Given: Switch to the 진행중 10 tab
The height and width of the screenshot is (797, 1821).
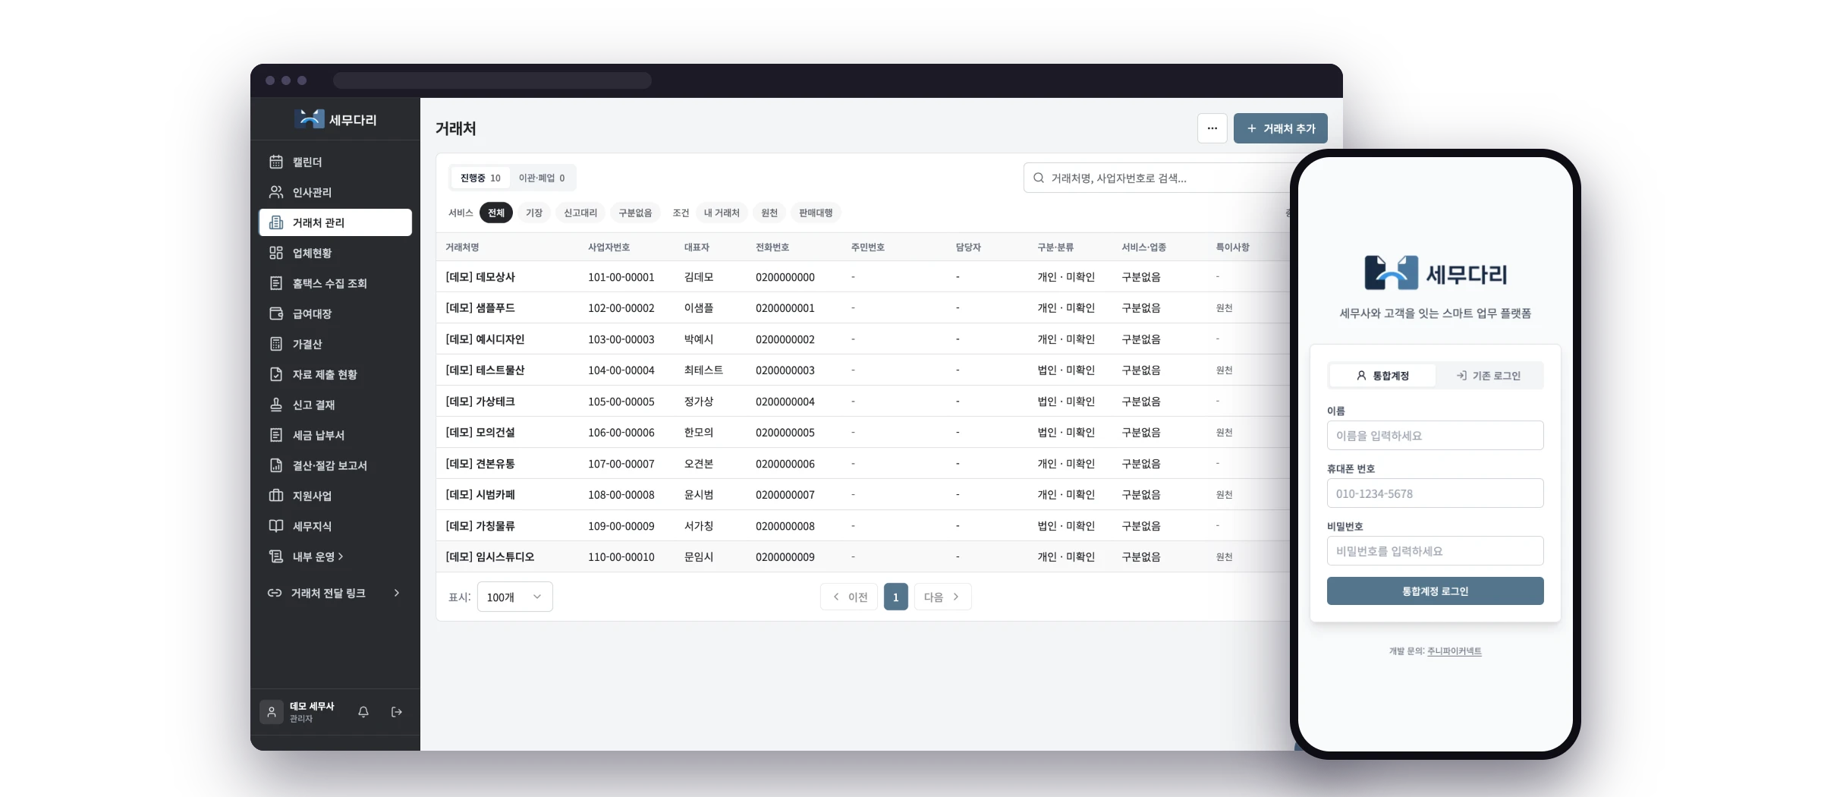Looking at the screenshot, I should (x=480, y=178).
